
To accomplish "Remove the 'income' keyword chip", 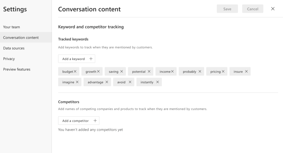I will pyautogui.click(x=172, y=72).
